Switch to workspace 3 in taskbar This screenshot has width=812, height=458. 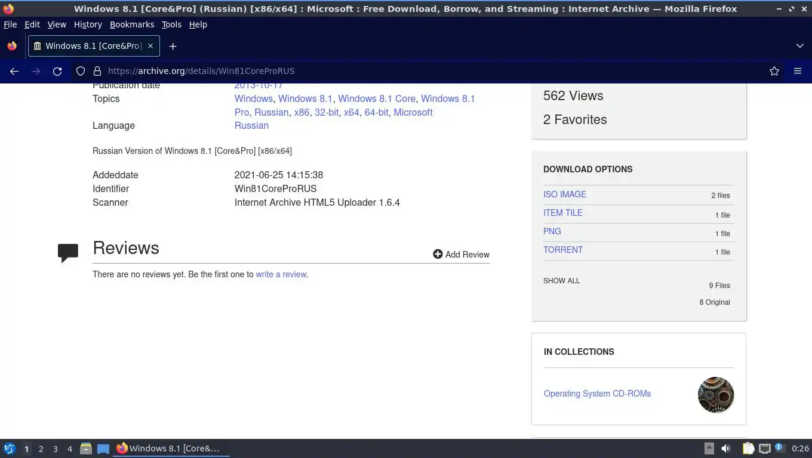pos(55,448)
